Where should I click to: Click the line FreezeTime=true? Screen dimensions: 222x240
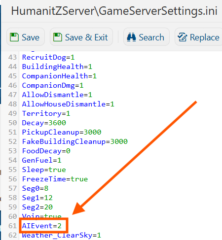[55, 179]
